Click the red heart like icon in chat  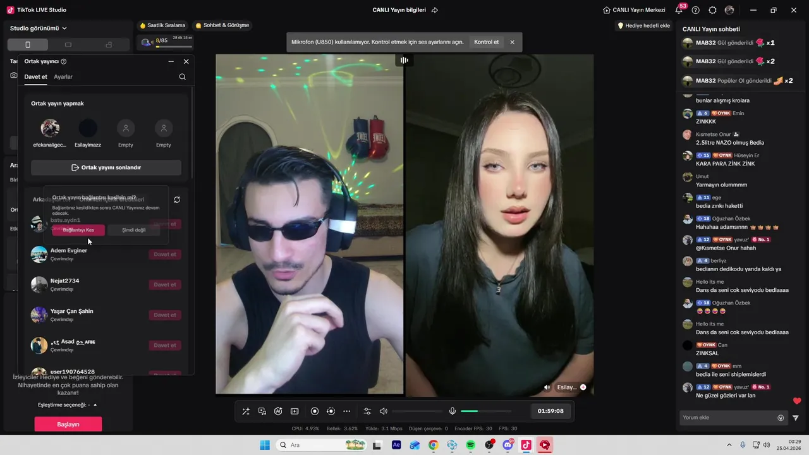[x=797, y=401]
